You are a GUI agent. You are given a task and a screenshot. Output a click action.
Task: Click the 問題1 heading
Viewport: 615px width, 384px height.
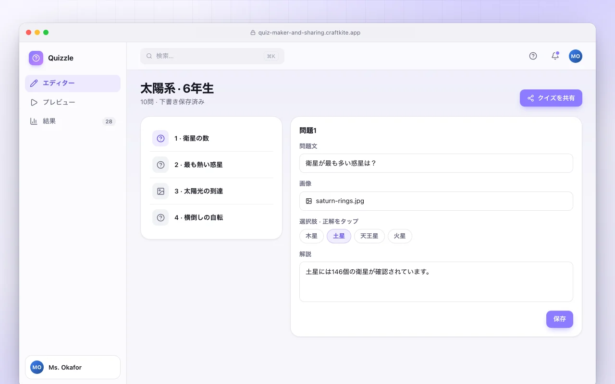point(308,131)
